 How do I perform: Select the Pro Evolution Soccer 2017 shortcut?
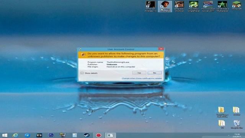pos(208,7)
